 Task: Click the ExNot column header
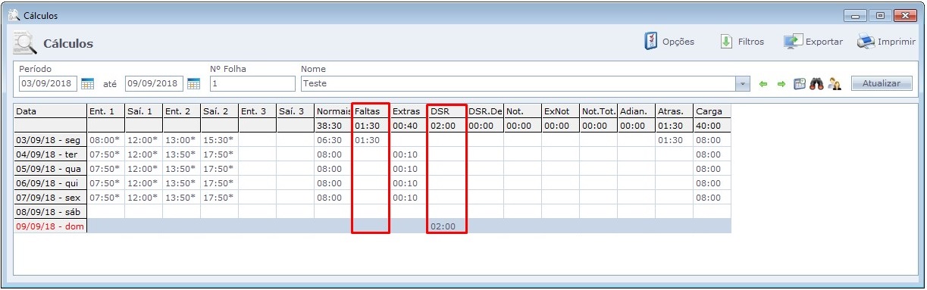561,111
